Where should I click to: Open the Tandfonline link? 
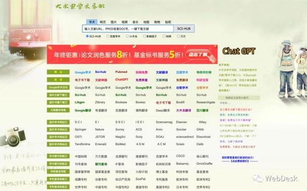[82, 144]
